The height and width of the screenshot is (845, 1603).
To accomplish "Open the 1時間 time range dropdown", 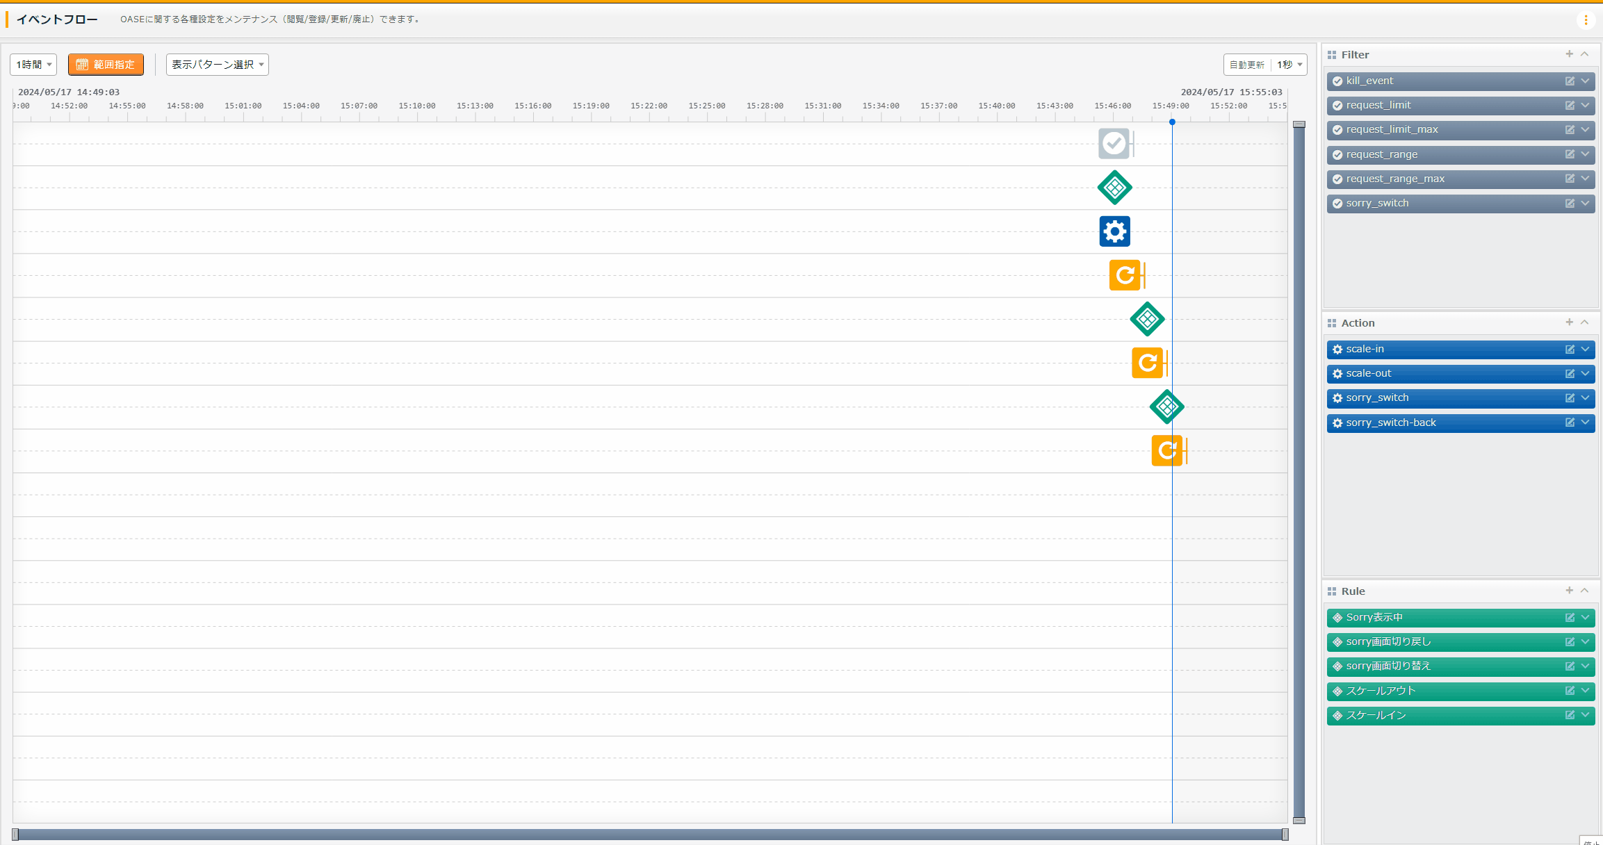I will pos(33,65).
